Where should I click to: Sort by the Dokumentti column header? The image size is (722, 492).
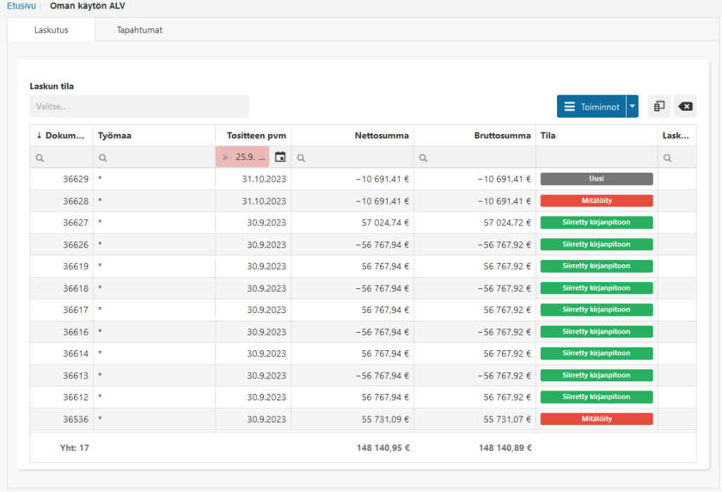coord(61,135)
